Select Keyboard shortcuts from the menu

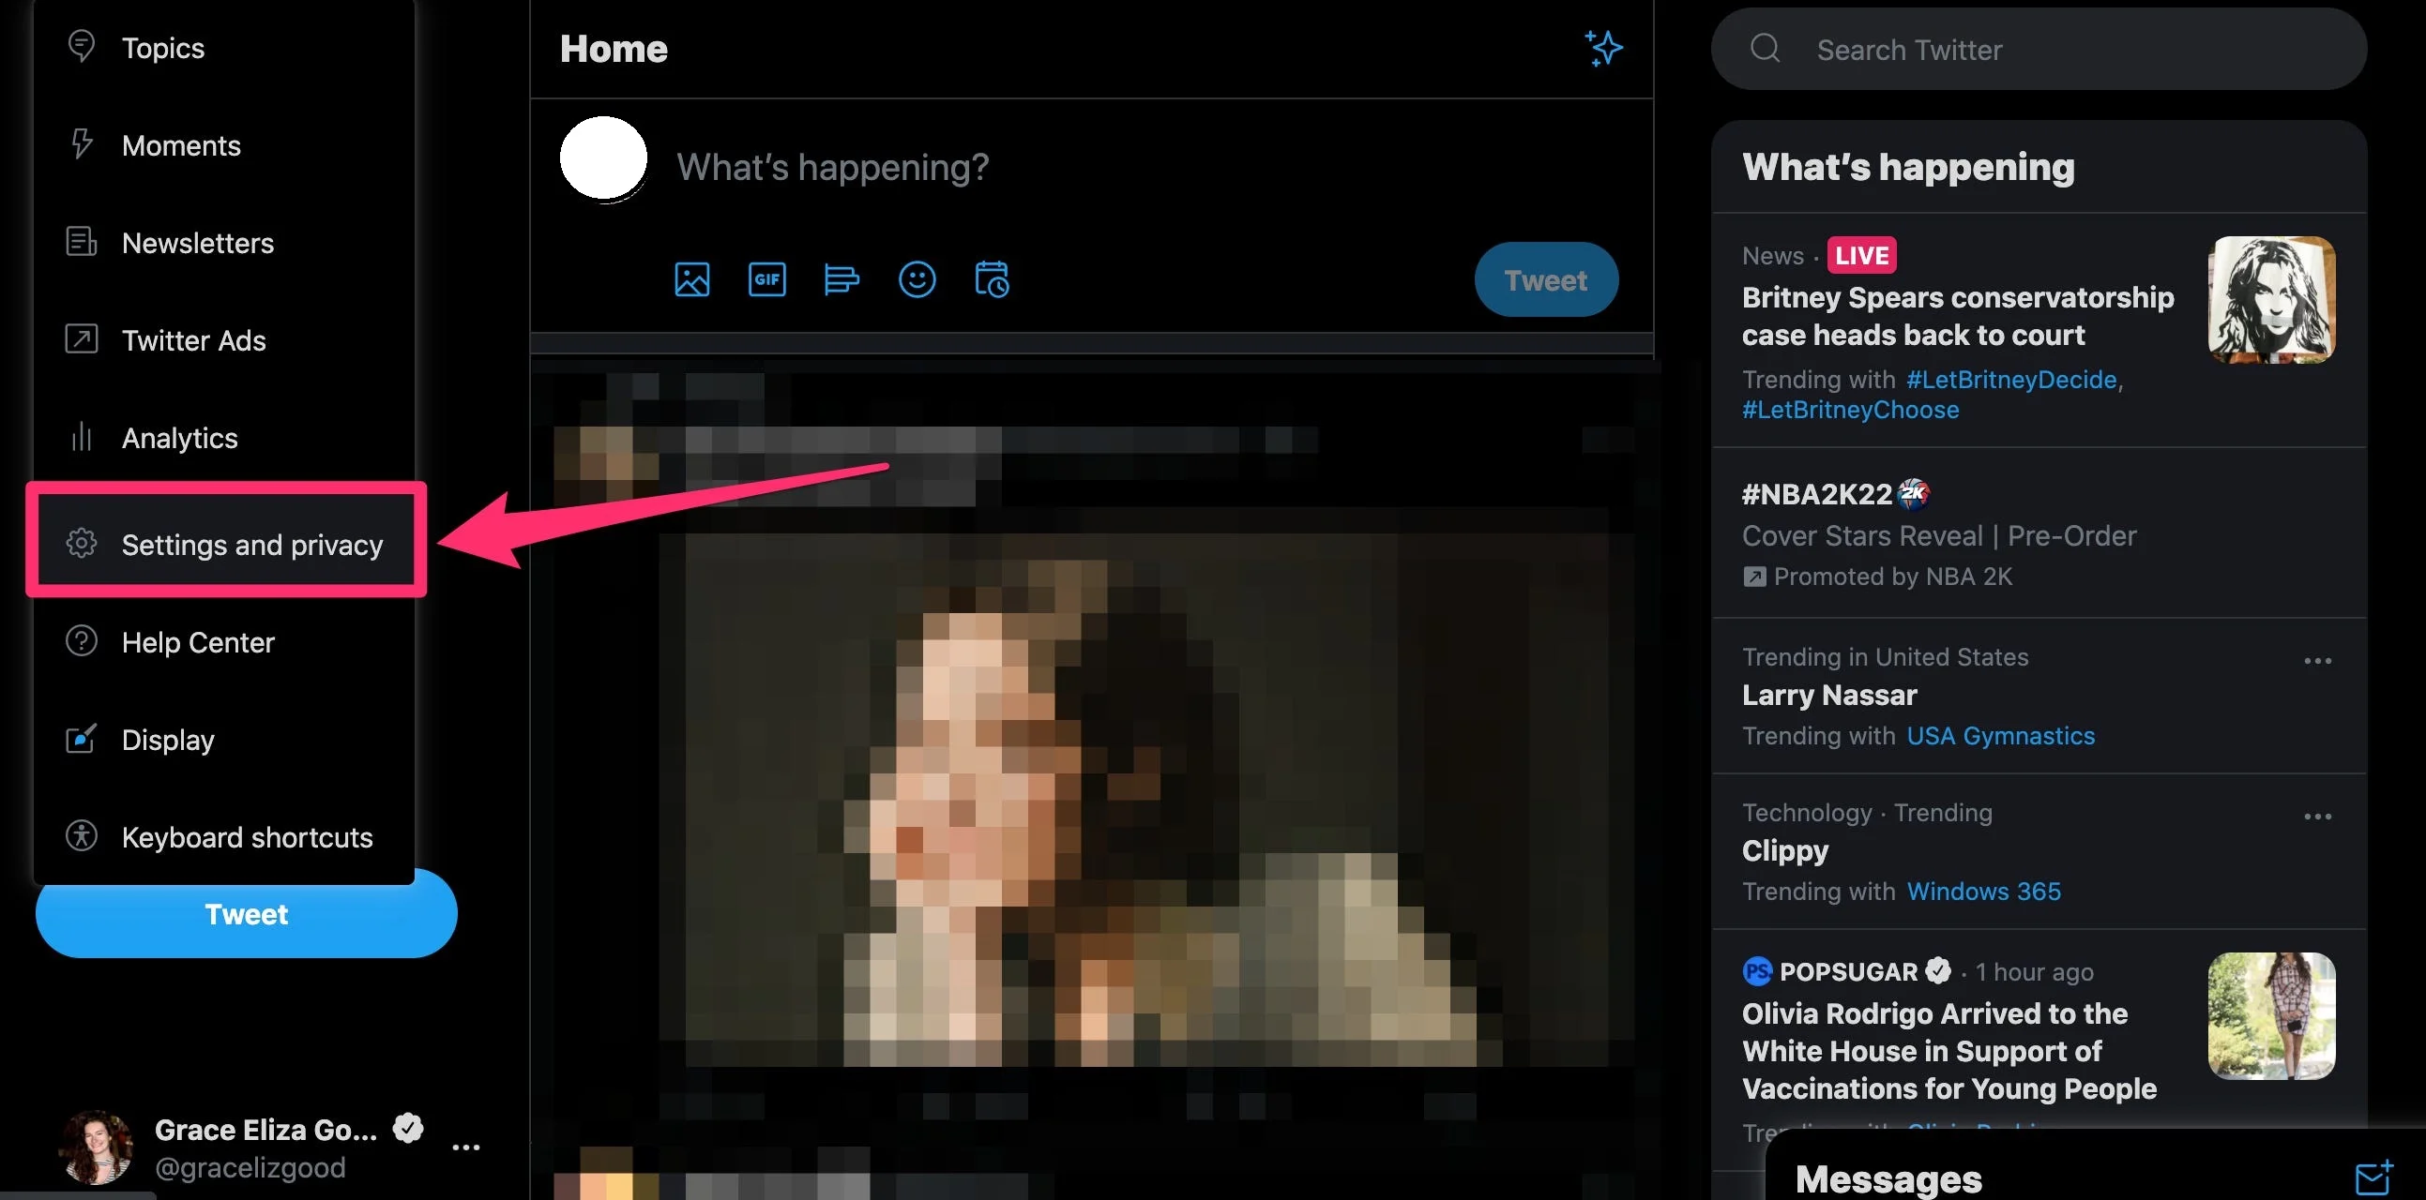[x=247, y=836]
